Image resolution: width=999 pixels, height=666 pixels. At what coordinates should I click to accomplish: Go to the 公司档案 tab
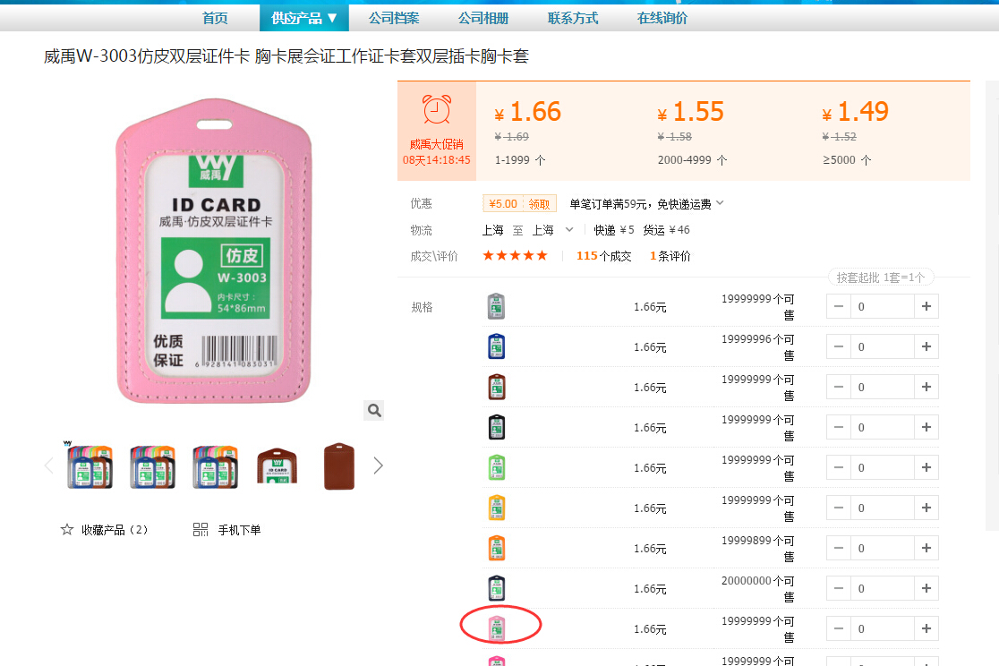[394, 18]
